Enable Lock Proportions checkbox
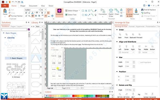 point(139,62)
